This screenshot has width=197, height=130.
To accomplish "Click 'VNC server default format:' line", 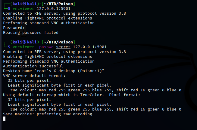I will coord(34,76).
